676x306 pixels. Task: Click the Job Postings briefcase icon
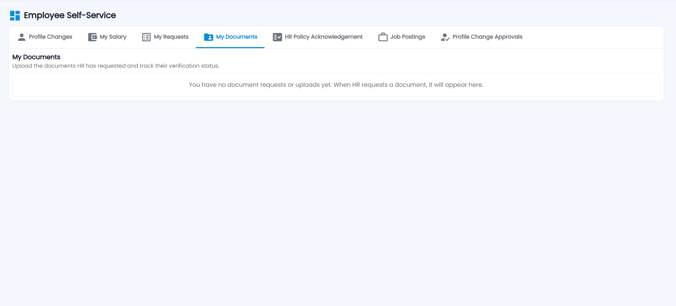383,37
